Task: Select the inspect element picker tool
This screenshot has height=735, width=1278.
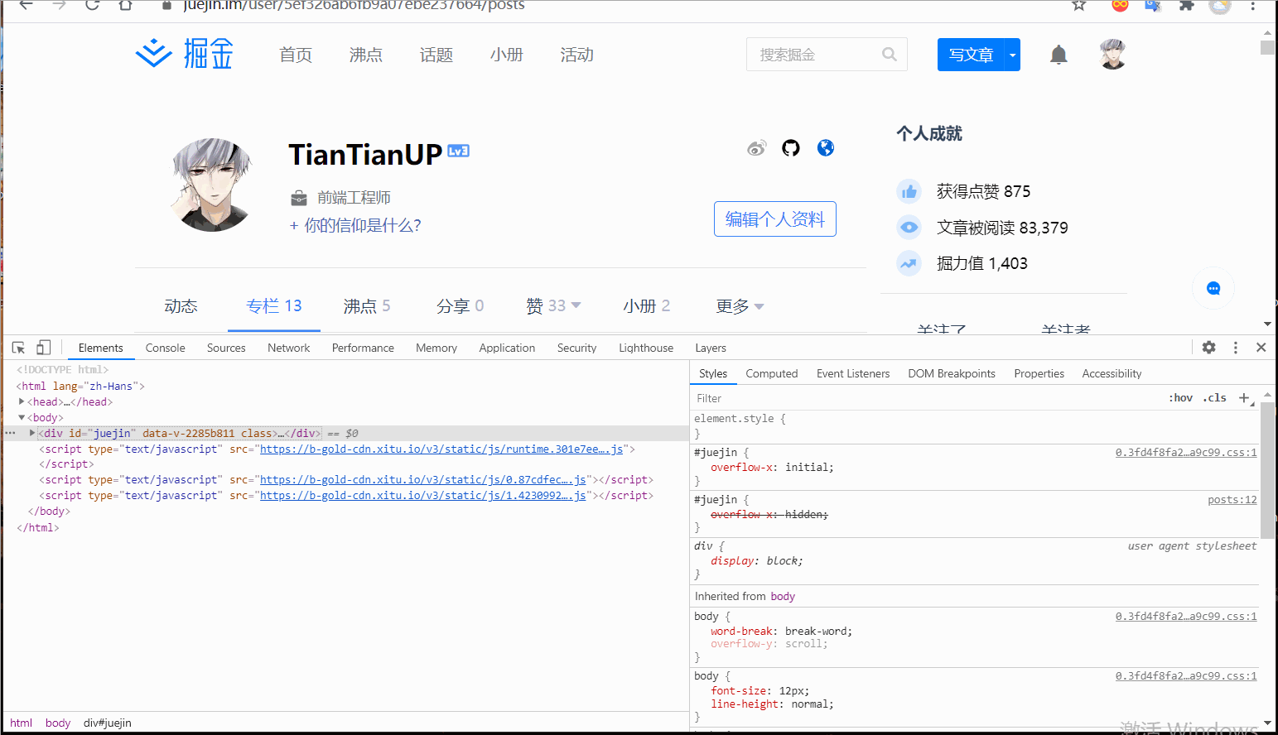Action: [x=18, y=347]
